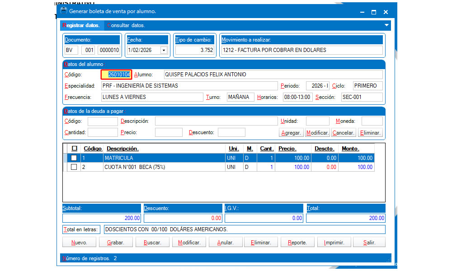Viewport: 452px width, 271px height.
Task: Click the document number field 0000010
Action: pos(109,50)
